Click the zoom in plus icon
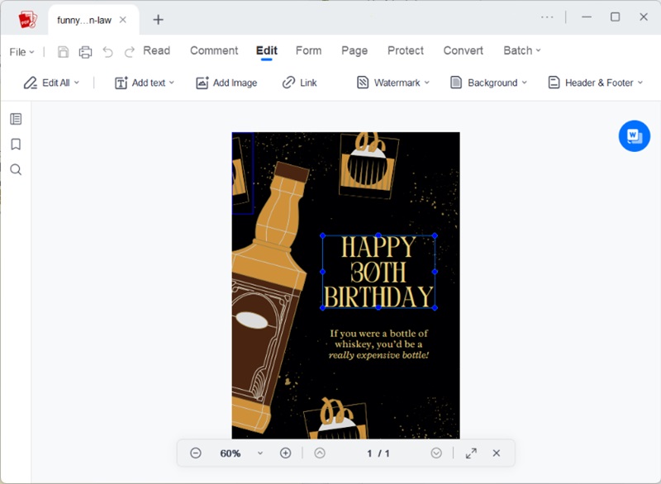 [285, 453]
